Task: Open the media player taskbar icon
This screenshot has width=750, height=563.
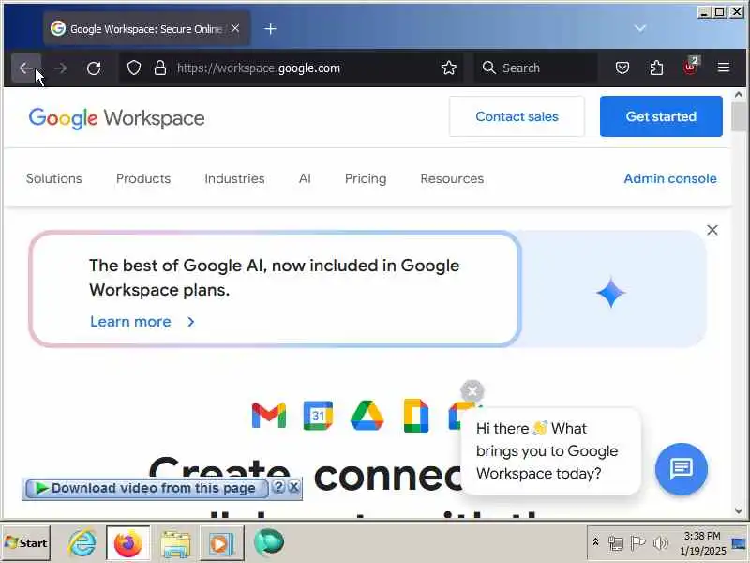Action: point(220,544)
